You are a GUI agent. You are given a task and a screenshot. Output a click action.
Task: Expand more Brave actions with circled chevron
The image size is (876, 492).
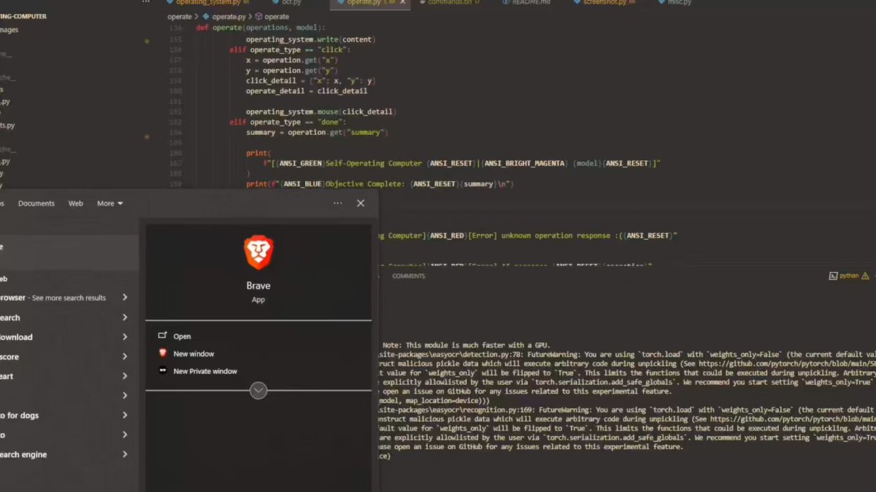pos(258,391)
